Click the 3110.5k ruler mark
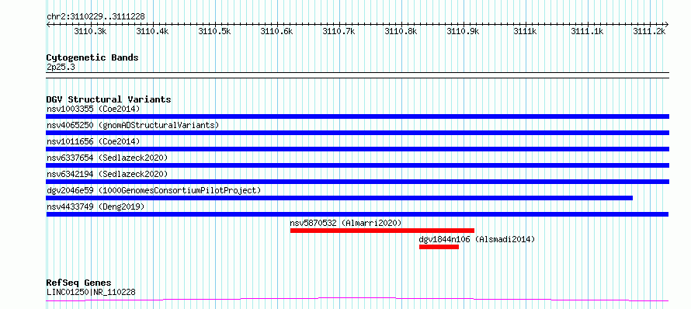The width and height of the screenshot is (691, 309). (x=214, y=31)
